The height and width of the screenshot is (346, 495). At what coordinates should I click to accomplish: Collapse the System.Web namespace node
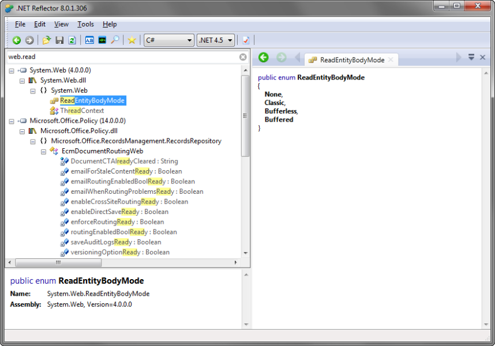33,91
